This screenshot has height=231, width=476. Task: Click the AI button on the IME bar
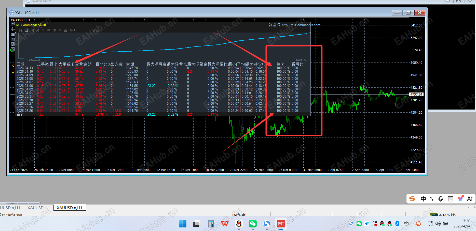pyautogui.click(x=470, y=199)
